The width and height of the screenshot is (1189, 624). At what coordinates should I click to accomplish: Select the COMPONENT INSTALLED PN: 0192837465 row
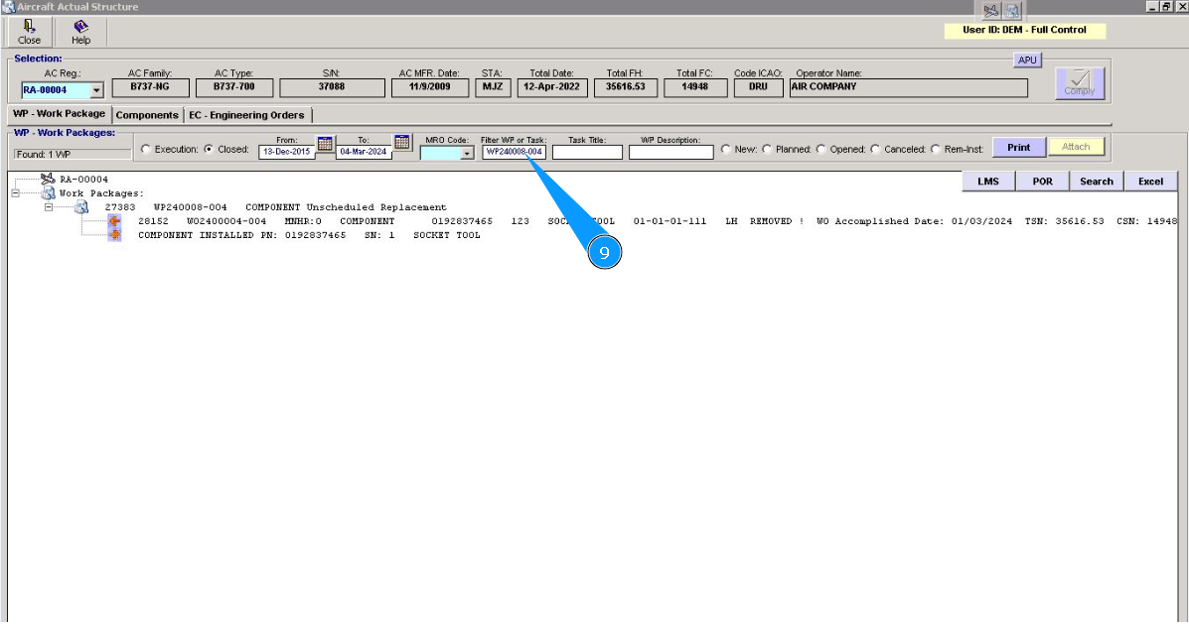point(309,235)
